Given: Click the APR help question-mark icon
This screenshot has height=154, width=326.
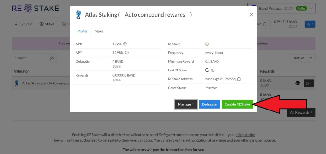Looking at the screenshot, I should click(x=125, y=44).
